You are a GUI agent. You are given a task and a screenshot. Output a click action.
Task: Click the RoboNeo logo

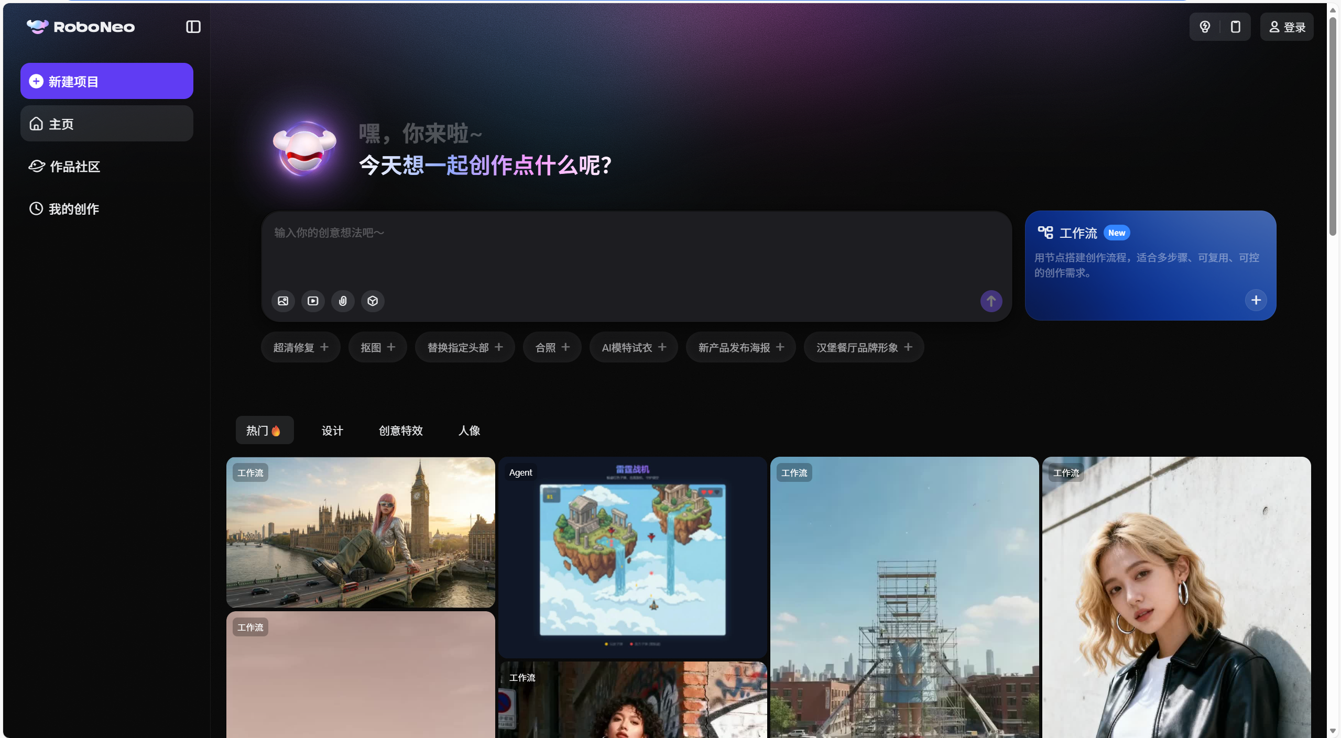coord(81,27)
